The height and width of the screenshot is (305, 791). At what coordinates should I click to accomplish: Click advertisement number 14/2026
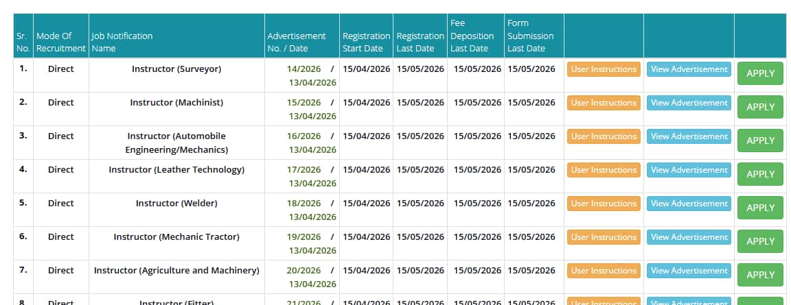coord(303,69)
